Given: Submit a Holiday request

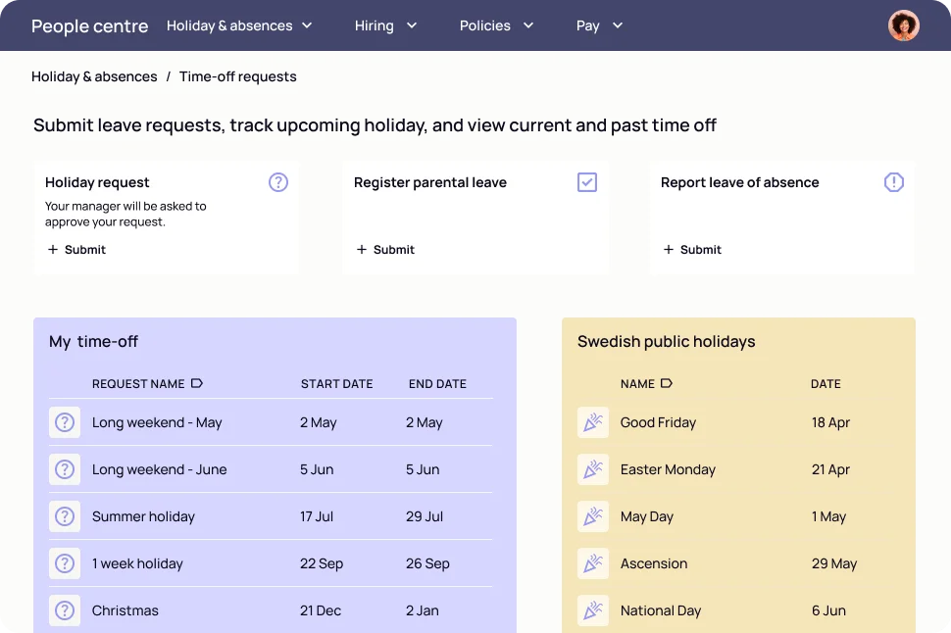Looking at the screenshot, I should [x=77, y=249].
